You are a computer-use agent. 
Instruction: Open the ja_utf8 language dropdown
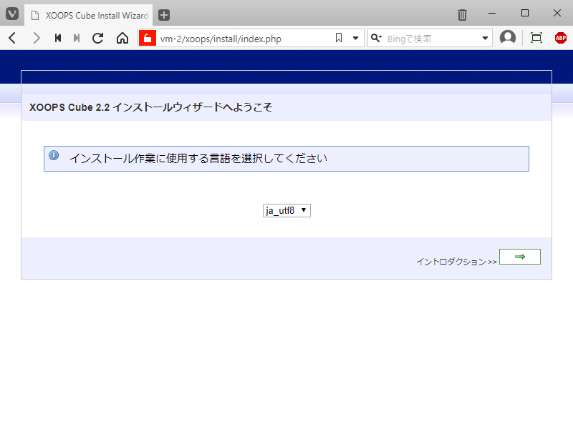coord(286,210)
